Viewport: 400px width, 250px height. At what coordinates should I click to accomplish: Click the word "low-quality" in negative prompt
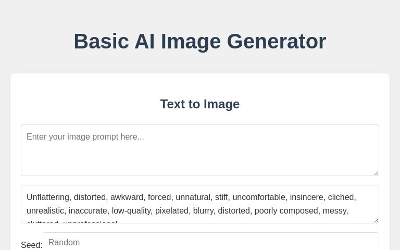(x=131, y=211)
